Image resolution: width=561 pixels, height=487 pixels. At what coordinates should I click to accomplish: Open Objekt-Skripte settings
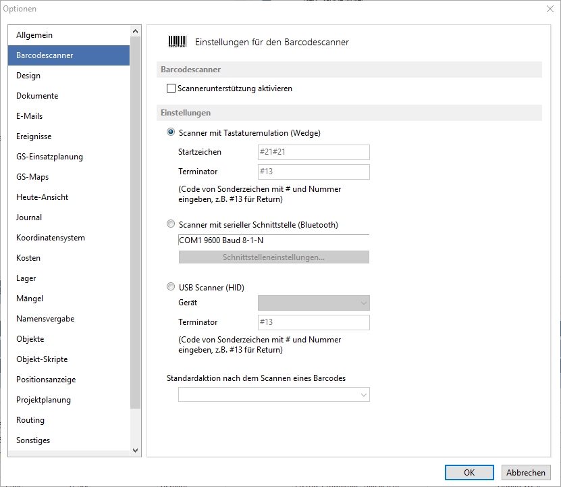click(x=69, y=359)
